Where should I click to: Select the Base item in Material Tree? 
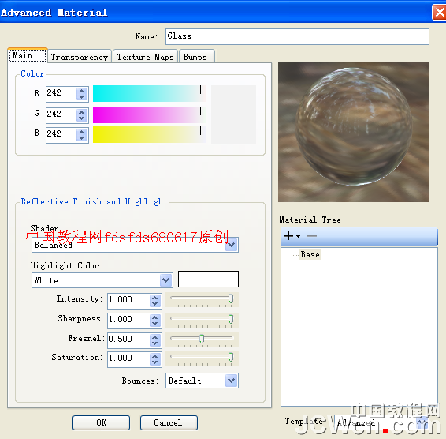tap(310, 254)
